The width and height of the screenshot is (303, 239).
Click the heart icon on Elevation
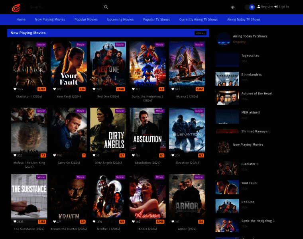click(x=173, y=155)
